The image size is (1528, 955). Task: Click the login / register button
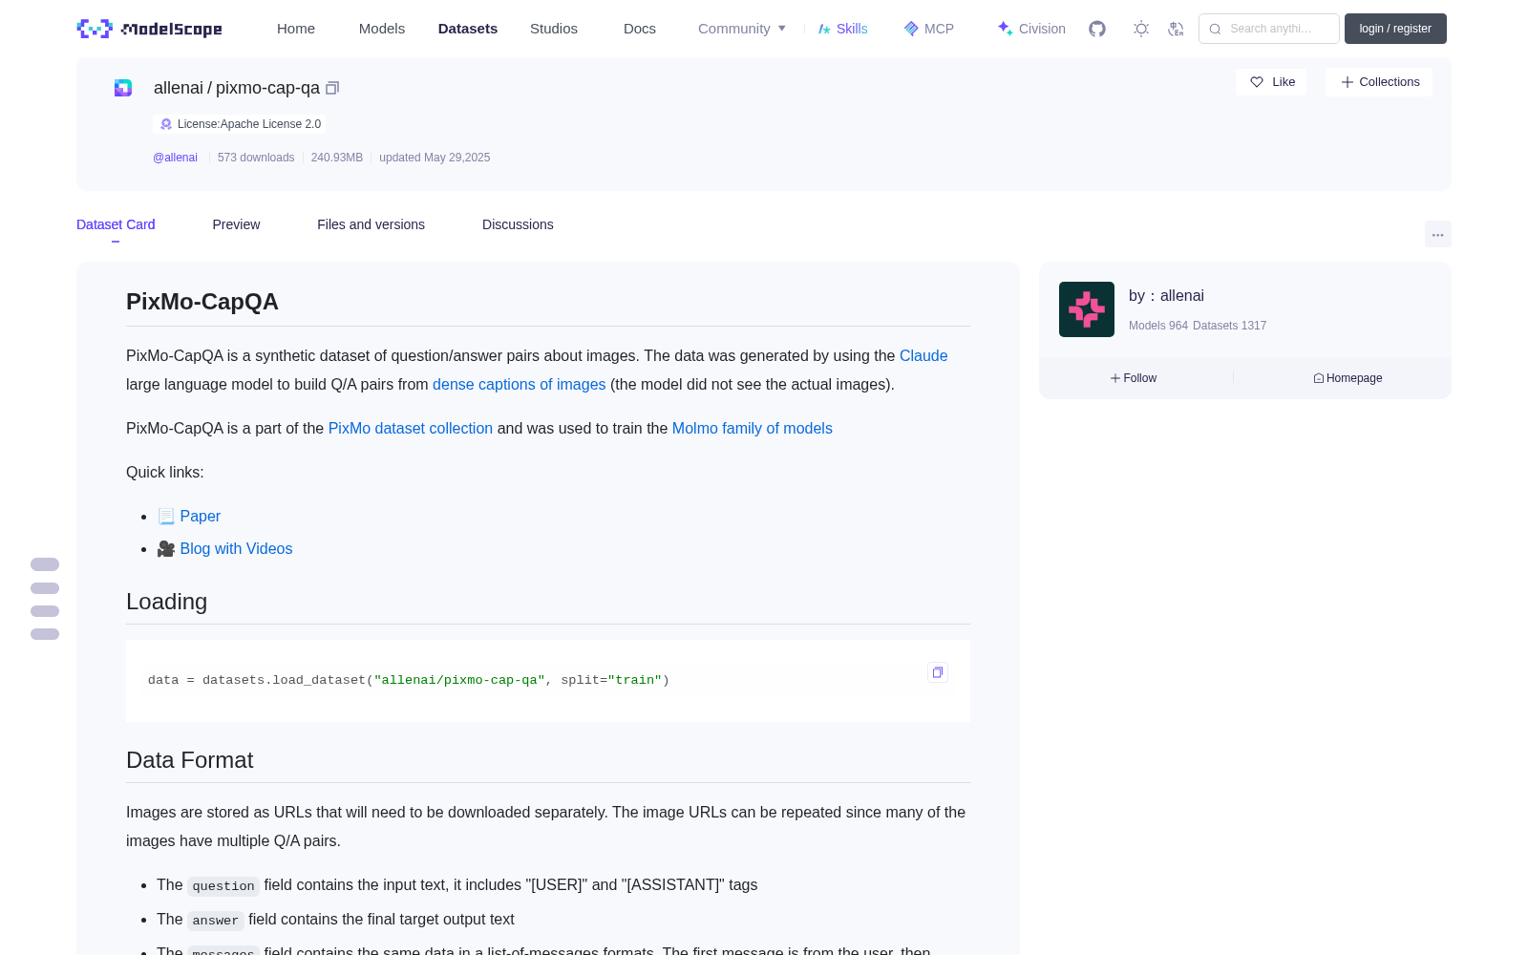tap(1395, 29)
